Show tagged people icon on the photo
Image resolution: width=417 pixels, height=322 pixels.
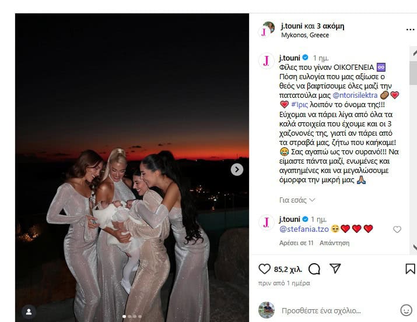pos(29,312)
